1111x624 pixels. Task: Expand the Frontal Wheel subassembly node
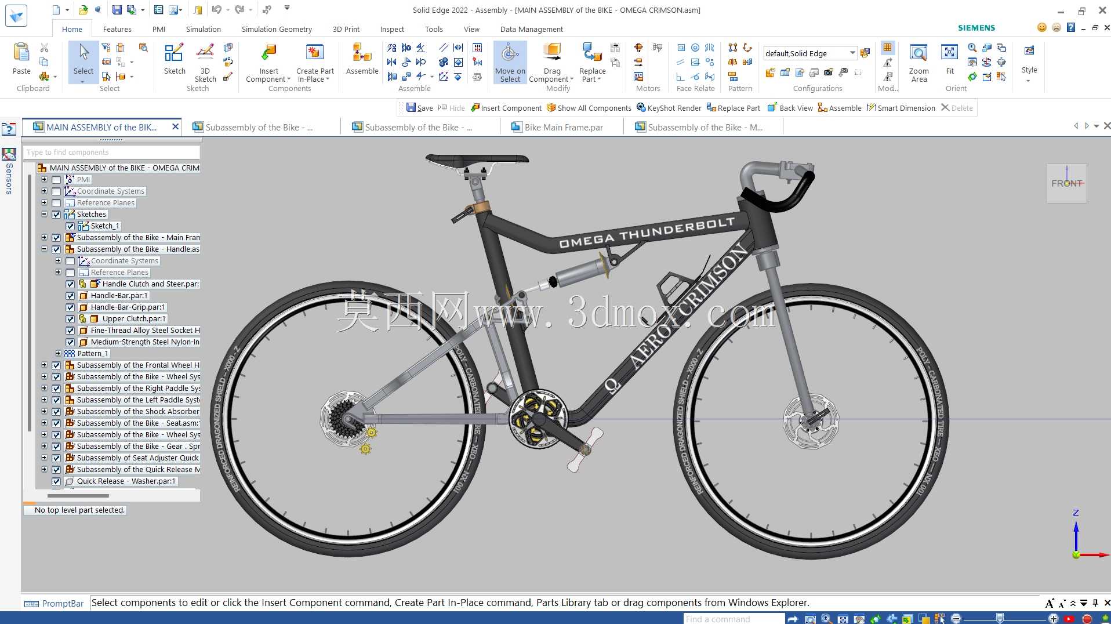(x=44, y=365)
